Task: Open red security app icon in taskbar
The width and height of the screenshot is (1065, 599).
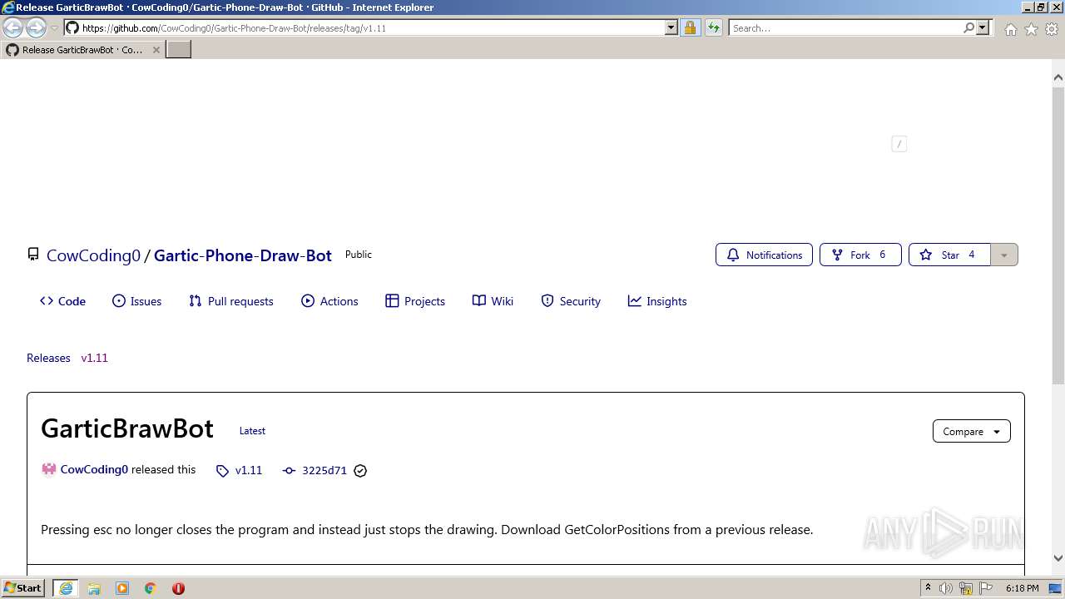Action: (x=178, y=588)
